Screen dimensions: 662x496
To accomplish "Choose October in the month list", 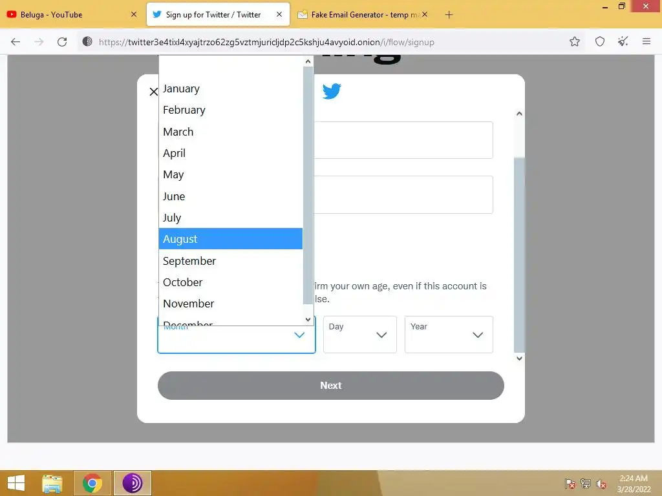I will [x=231, y=282].
